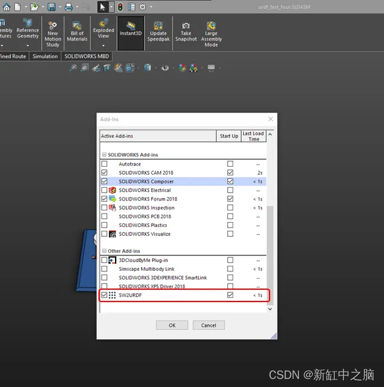Open the Display Style icon
Viewport: 384px width, 387px height.
click(x=147, y=68)
